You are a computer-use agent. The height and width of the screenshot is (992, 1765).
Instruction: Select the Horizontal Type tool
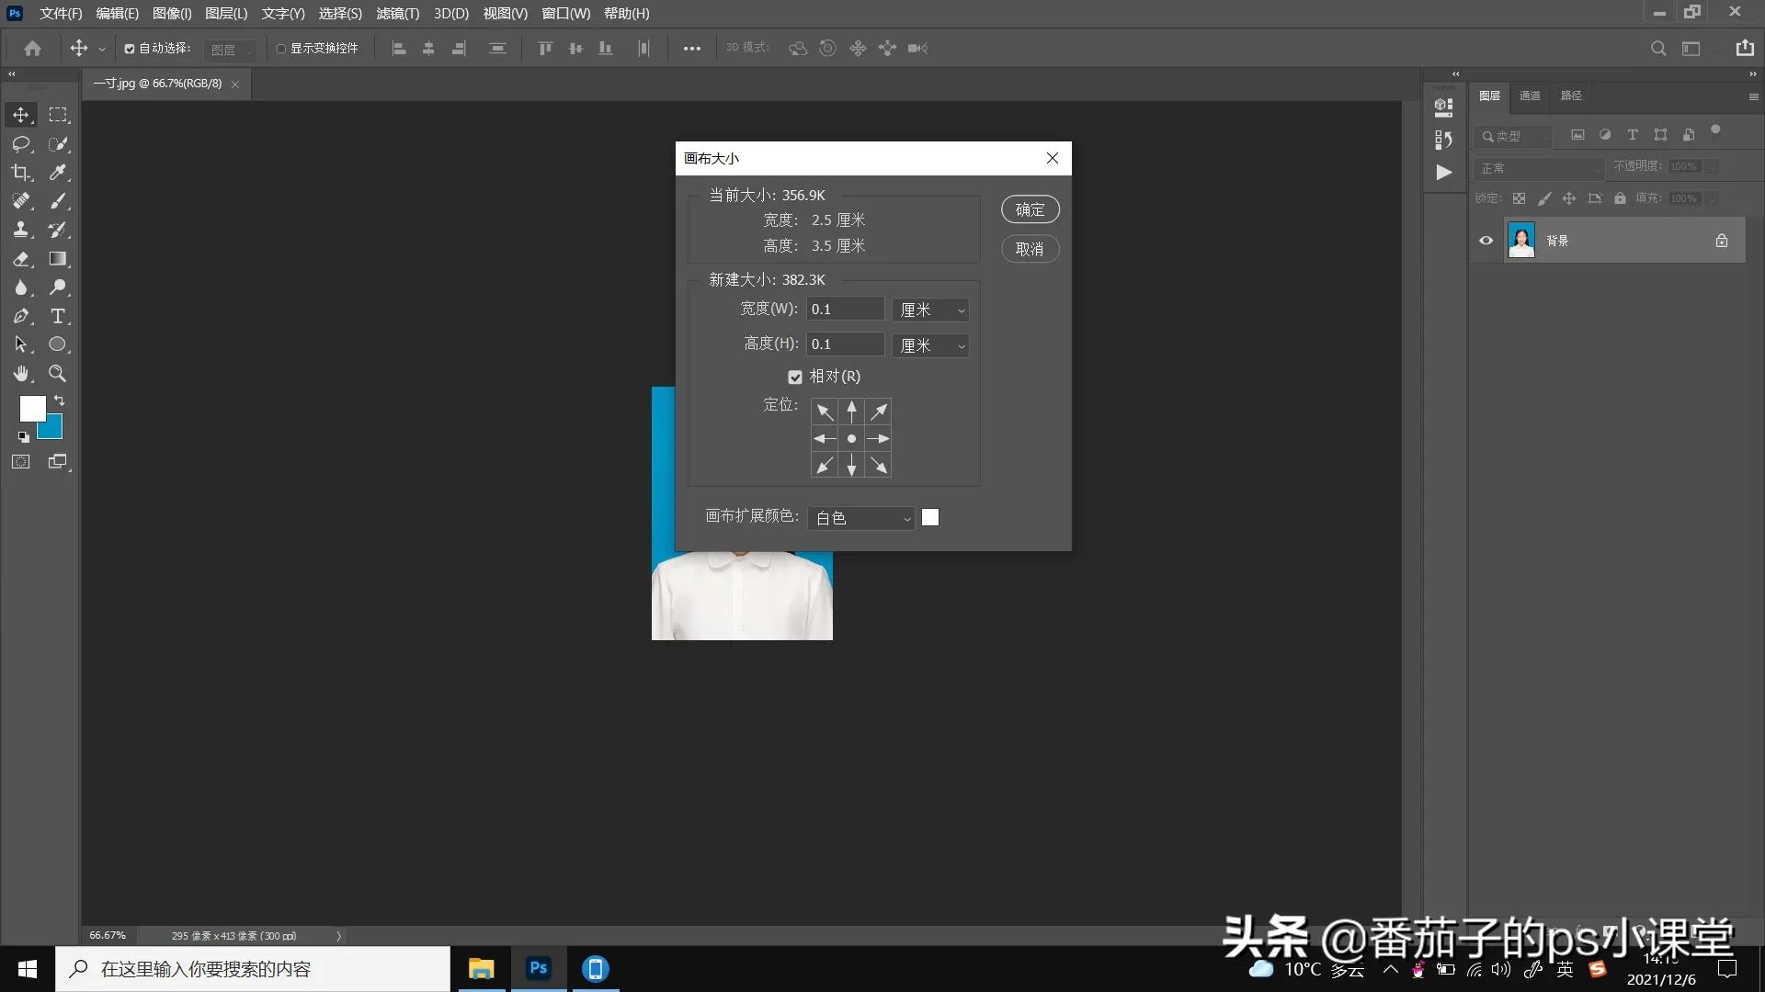click(x=58, y=316)
